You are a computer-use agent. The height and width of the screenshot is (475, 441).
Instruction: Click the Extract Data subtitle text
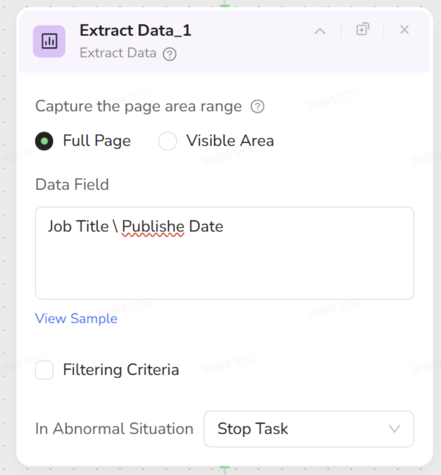coord(118,53)
